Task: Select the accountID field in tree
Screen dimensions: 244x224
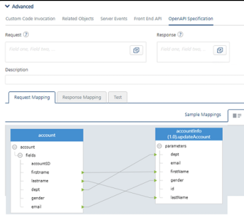Action: (41, 163)
